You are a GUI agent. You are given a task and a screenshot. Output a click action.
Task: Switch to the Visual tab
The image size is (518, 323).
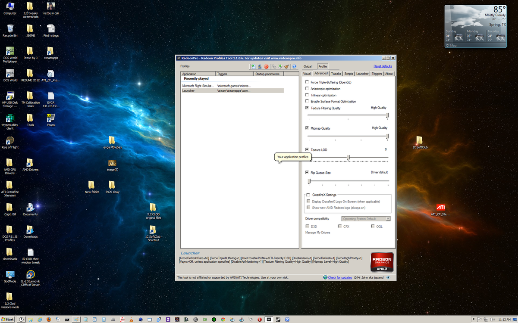(307, 74)
